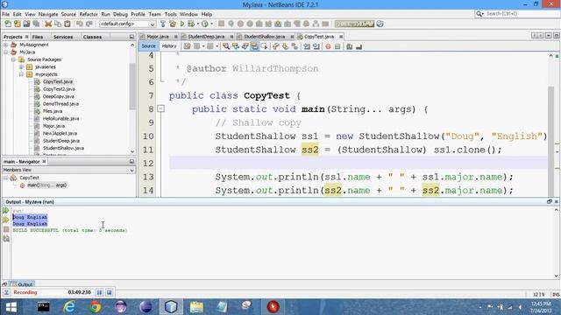Image resolution: width=561 pixels, height=315 pixels.
Task: Toggle highlight search in editor toolbar
Action: (x=254, y=46)
